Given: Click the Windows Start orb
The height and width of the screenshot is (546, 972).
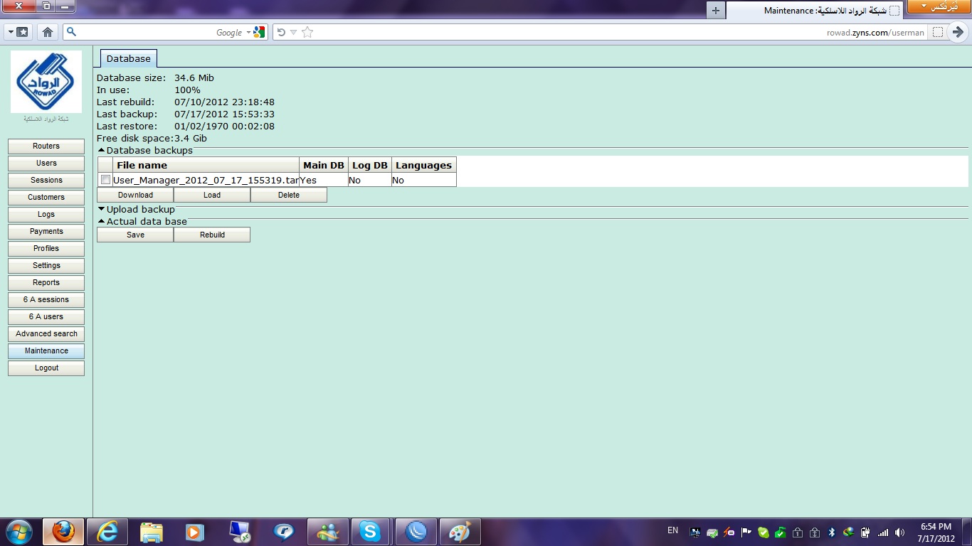Looking at the screenshot, I should click(19, 532).
